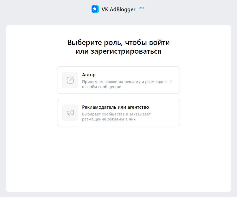Choose the advertiser or agency role to register
This screenshot has width=237, height=197.
[x=118, y=112]
